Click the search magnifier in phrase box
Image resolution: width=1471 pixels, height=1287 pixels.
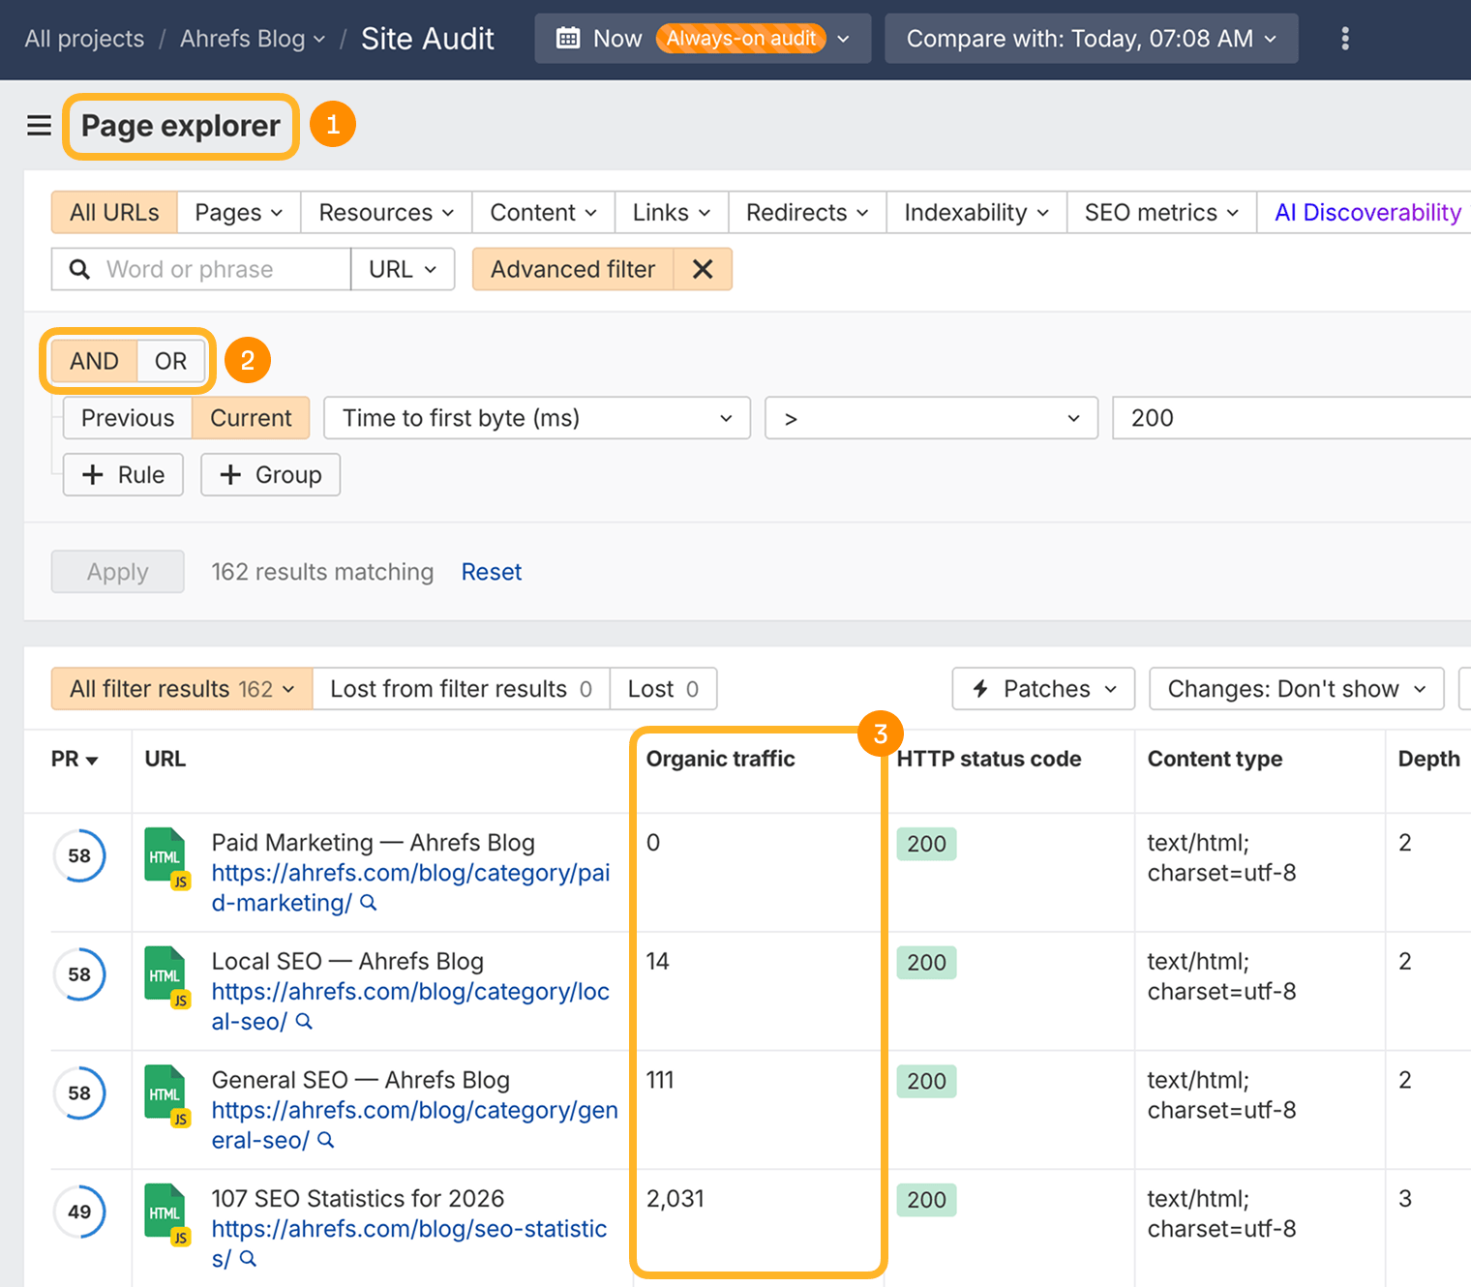click(80, 269)
